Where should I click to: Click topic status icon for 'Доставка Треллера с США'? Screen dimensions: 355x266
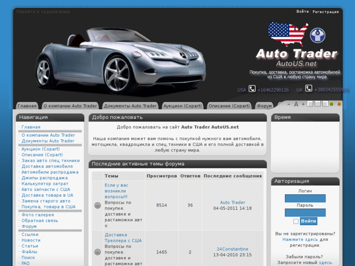98,252
